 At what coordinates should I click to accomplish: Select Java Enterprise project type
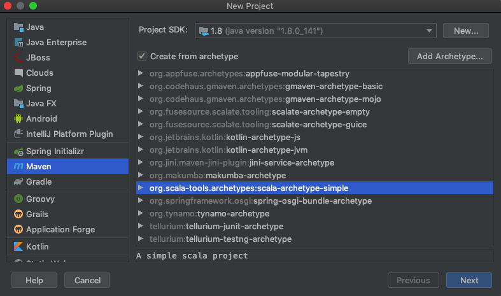click(67, 43)
